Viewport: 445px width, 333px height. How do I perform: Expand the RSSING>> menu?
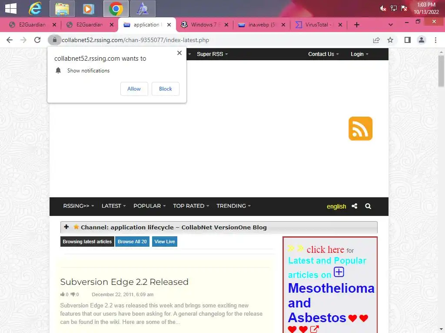coord(79,206)
